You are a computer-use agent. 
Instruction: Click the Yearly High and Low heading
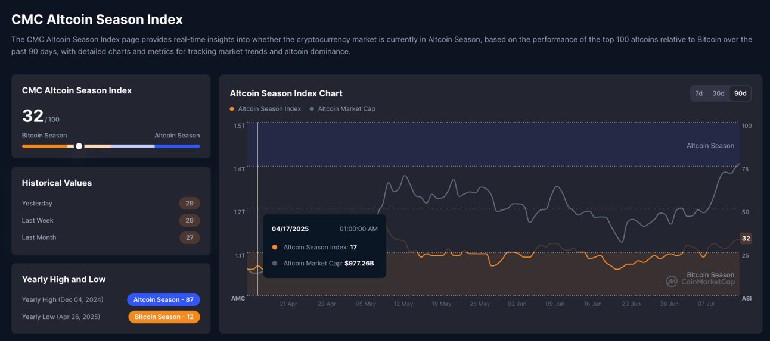point(64,279)
